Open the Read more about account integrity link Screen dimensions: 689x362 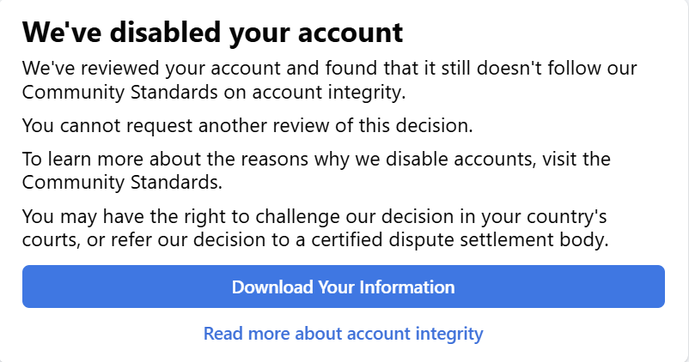(343, 333)
